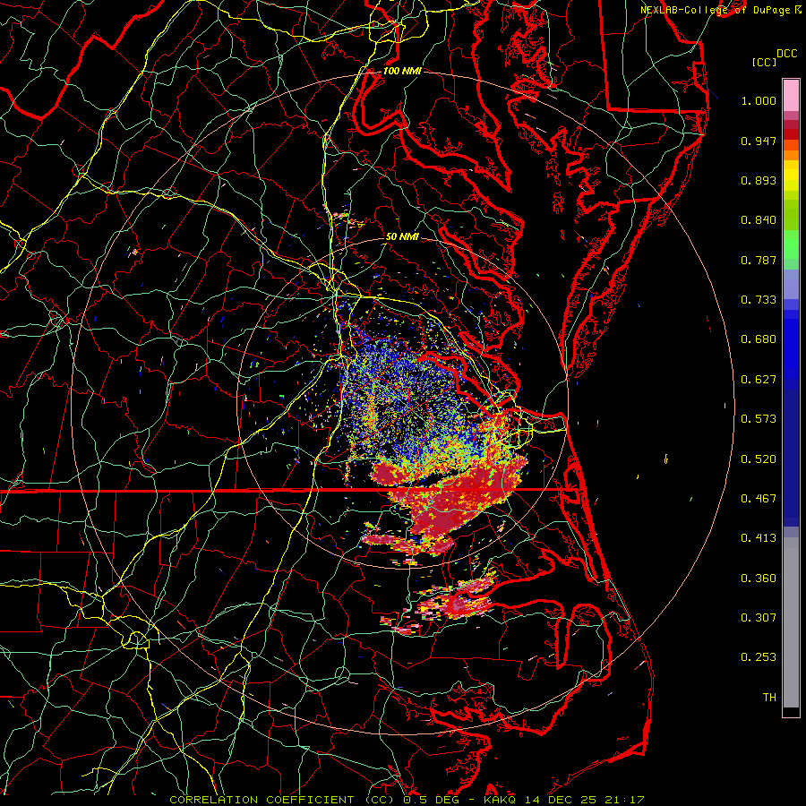This screenshot has height=806, width=806.
Task: Click the 0.573 scale value
Action: [759, 419]
